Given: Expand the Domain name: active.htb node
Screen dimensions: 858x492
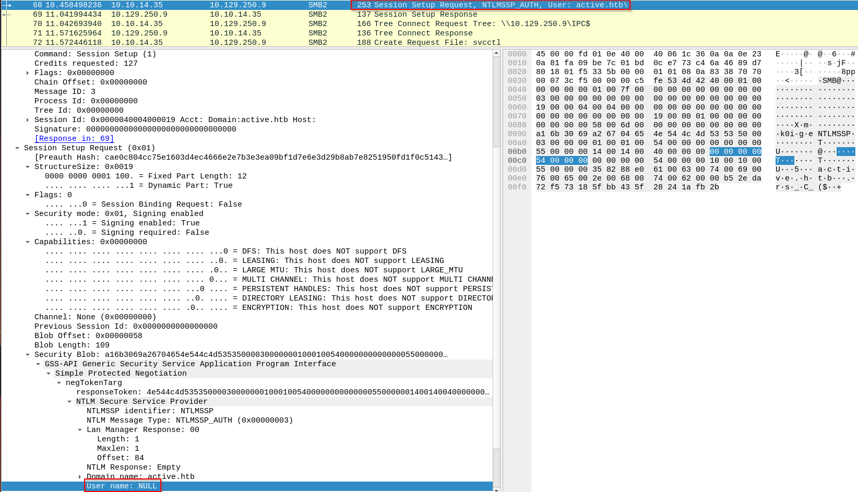Looking at the screenshot, I should (80, 477).
